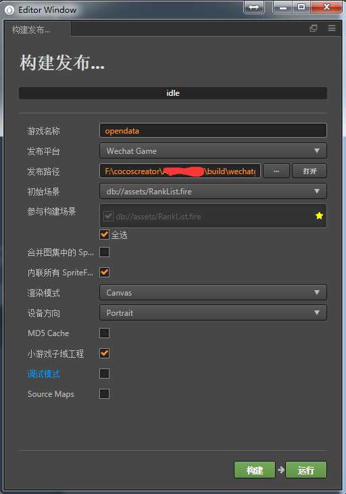
Task: Browse build path with the ... button
Action: (x=276, y=171)
